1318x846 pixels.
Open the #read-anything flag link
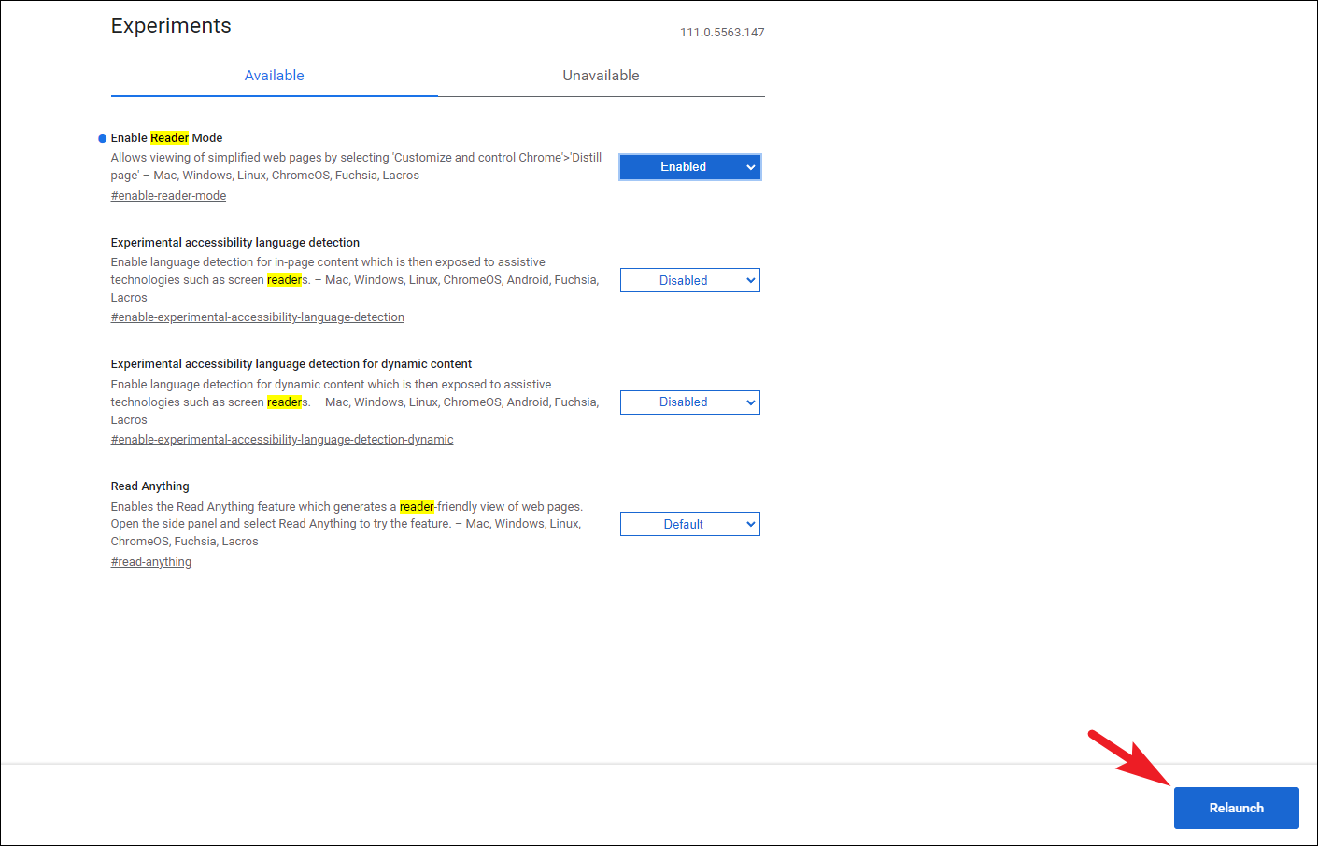[x=150, y=561]
